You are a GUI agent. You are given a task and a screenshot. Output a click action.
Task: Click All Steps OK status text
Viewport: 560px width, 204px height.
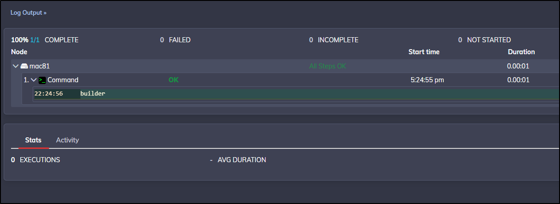pos(328,66)
